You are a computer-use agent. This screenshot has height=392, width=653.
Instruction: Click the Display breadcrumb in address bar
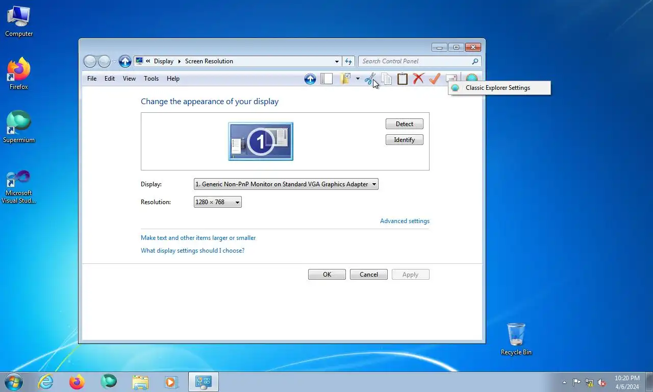164,61
